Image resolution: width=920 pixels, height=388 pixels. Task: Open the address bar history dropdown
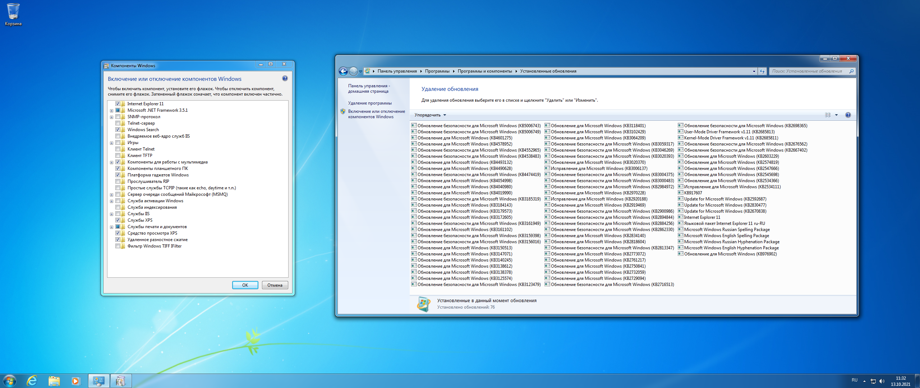[754, 71]
